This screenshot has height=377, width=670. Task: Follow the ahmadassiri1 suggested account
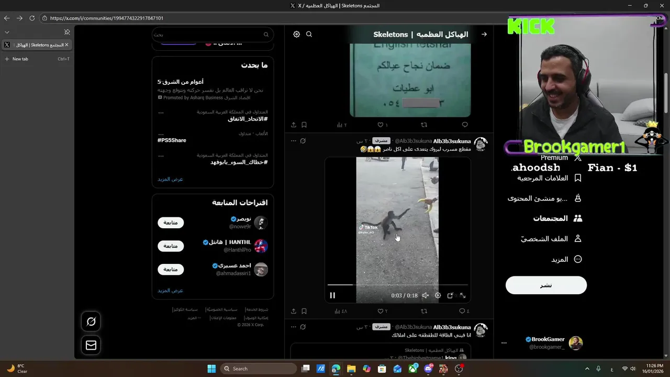171,269
